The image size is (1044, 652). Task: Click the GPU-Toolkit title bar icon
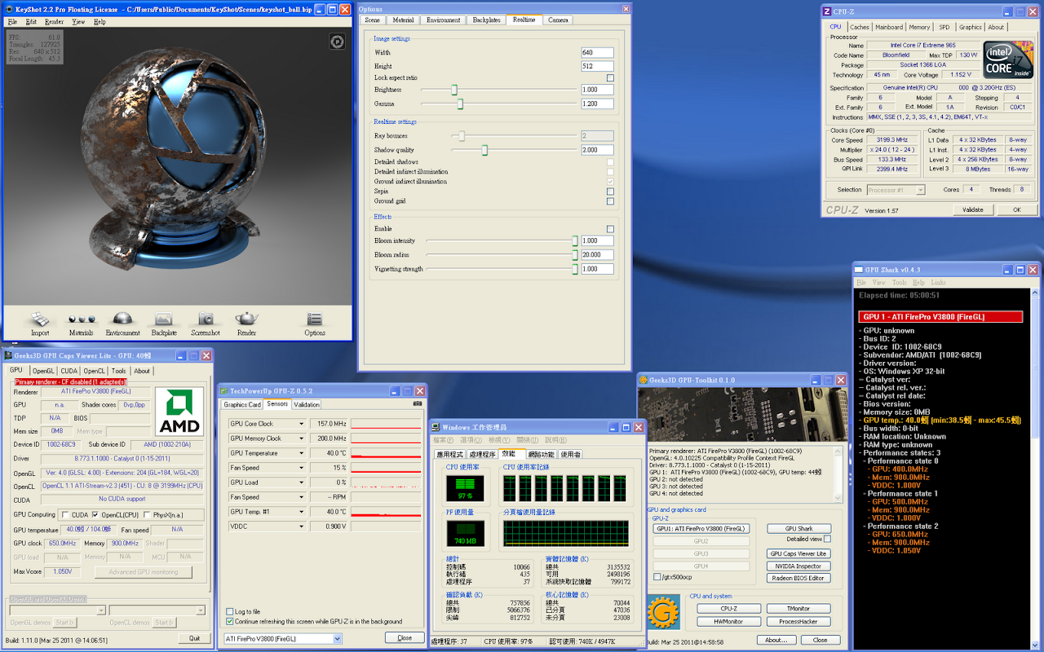[x=644, y=380]
